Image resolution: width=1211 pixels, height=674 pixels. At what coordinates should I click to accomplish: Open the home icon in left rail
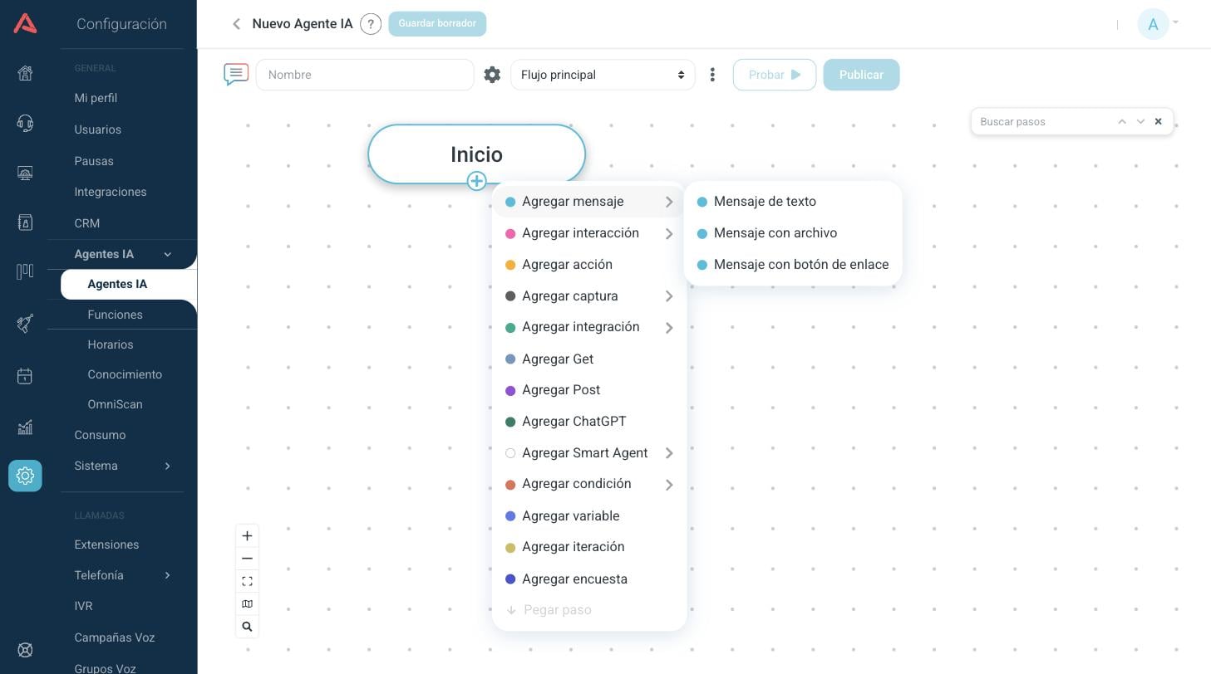(25, 73)
